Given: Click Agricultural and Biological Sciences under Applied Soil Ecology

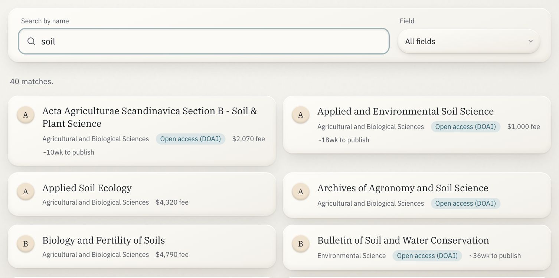Looking at the screenshot, I should [x=96, y=202].
